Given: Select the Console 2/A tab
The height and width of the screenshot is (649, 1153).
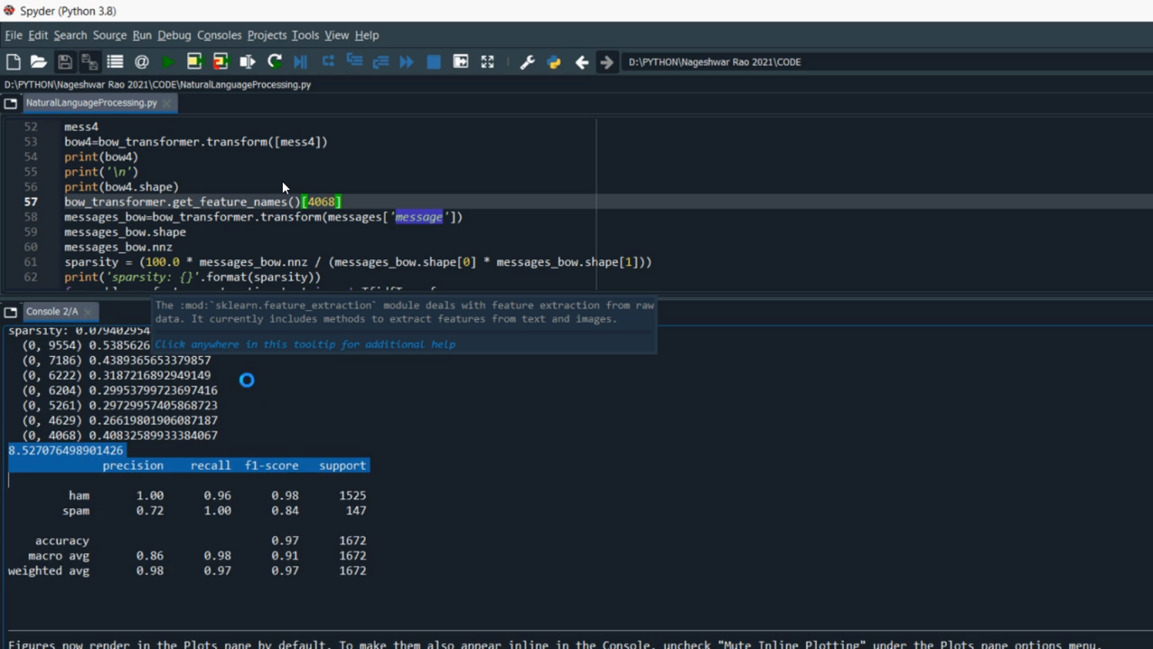Looking at the screenshot, I should click(52, 311).
